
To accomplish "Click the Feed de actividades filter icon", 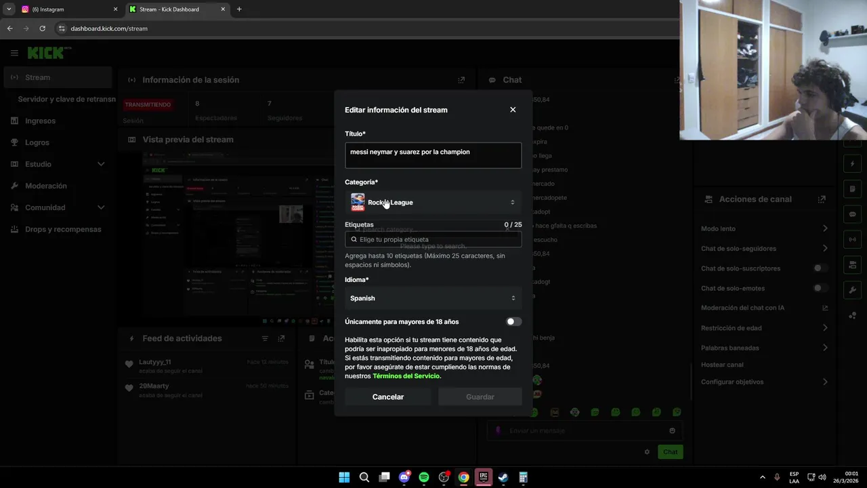I will [x=266, y=338].
